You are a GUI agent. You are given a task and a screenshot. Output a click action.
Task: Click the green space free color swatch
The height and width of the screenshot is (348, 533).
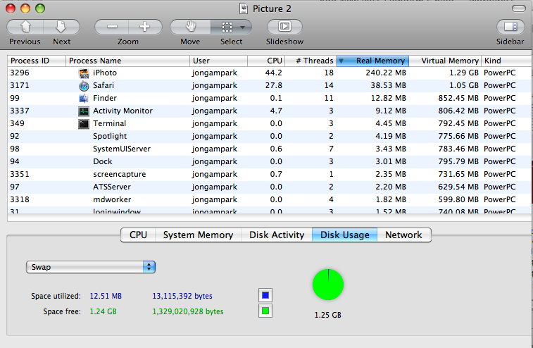click(x=265, y=311)
